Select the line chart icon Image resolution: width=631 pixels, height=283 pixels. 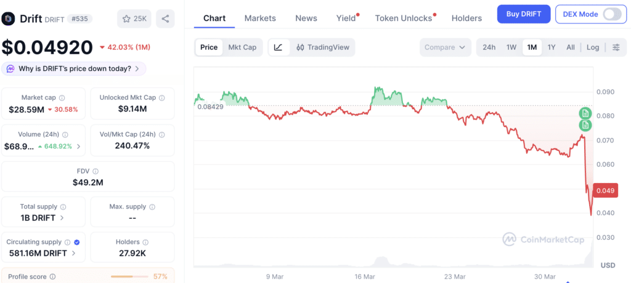pos(278,47)
